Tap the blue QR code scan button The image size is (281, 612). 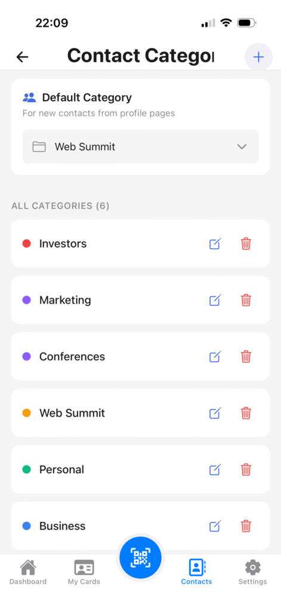140,558
